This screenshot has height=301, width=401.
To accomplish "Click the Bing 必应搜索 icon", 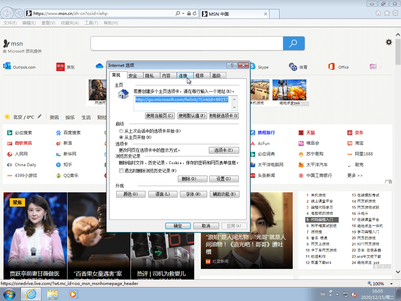I will 10,132.
